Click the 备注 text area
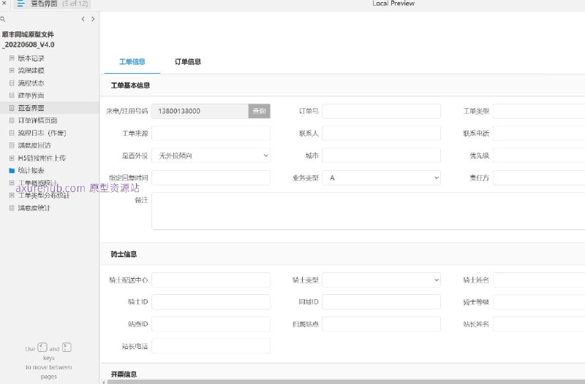 (369, 211)
